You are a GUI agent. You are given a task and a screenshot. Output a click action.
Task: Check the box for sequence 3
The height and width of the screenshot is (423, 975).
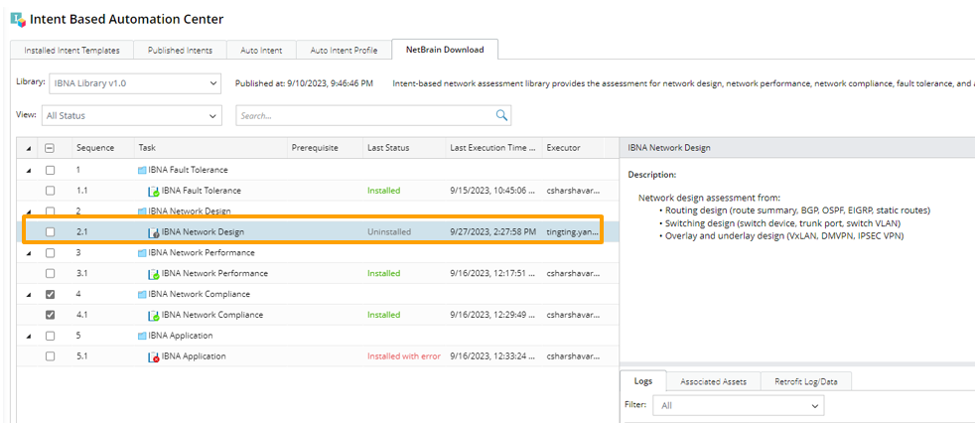[51, 252]
